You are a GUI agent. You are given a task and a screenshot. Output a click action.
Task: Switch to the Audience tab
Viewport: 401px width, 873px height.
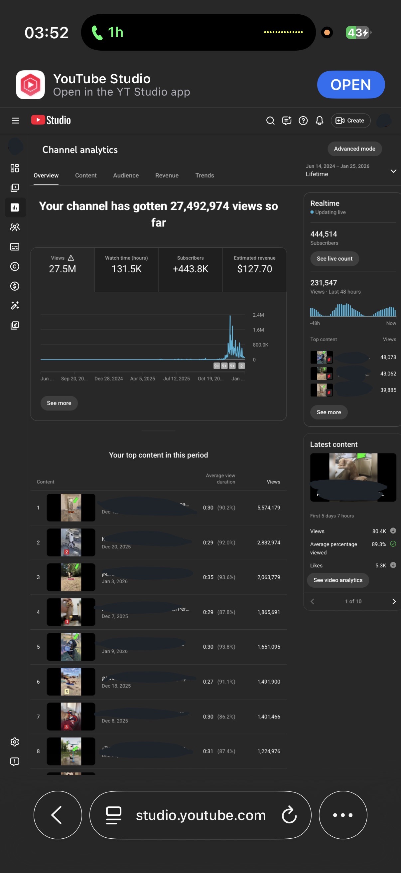click(x=126, y=175)
